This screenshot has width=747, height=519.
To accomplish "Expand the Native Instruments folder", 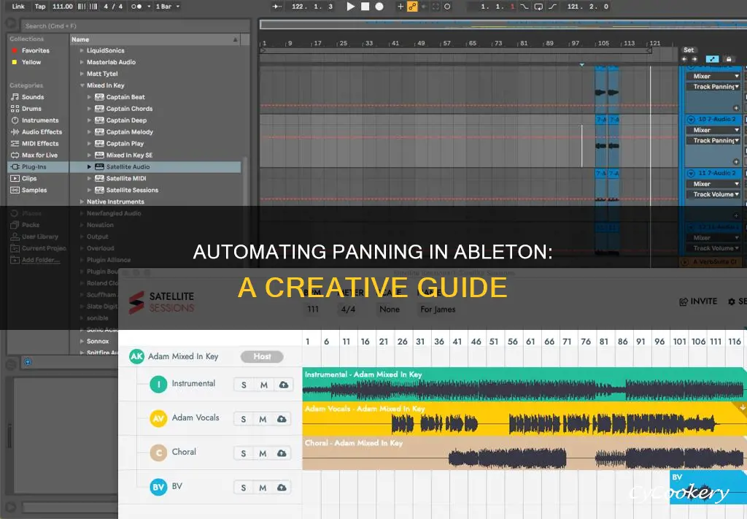I will point(82,201).
